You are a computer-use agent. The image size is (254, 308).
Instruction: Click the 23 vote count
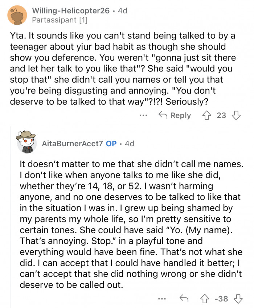[x=222, y=115]
